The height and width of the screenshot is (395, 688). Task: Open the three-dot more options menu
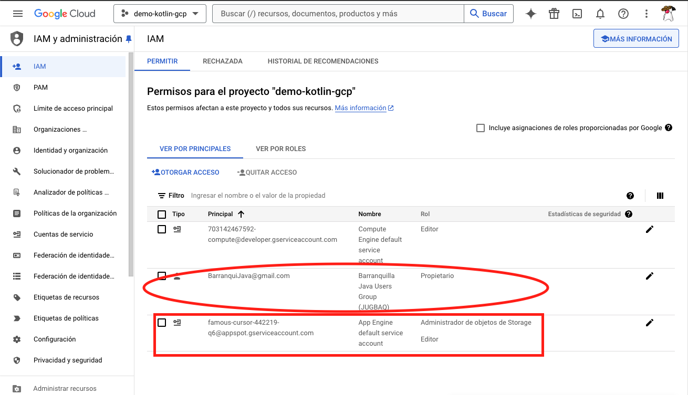tap(647, 14)
